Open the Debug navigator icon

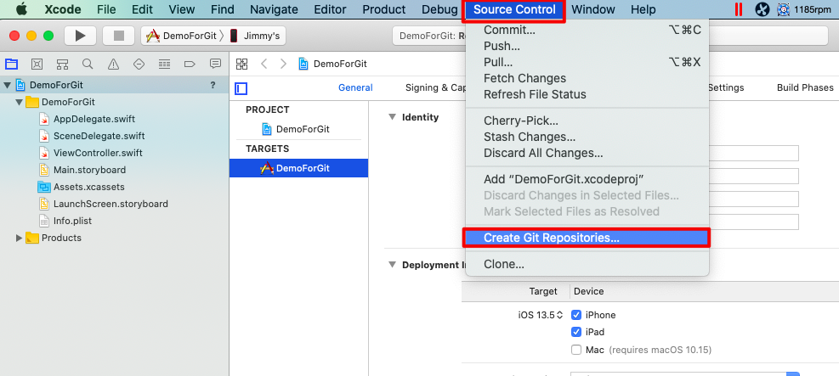click(x=164, y=65)
